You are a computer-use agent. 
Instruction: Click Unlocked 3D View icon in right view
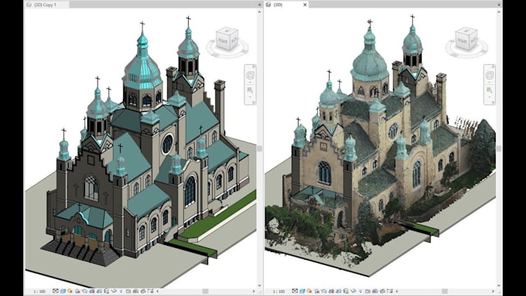347,291
